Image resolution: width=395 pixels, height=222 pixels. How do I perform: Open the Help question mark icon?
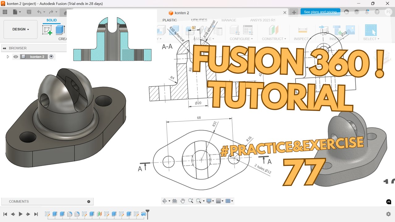pos(377,12)
